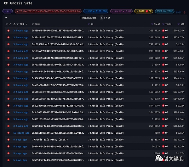Click the 94.223K value cell
Screen dimensions: 189x167
(155, 72)
